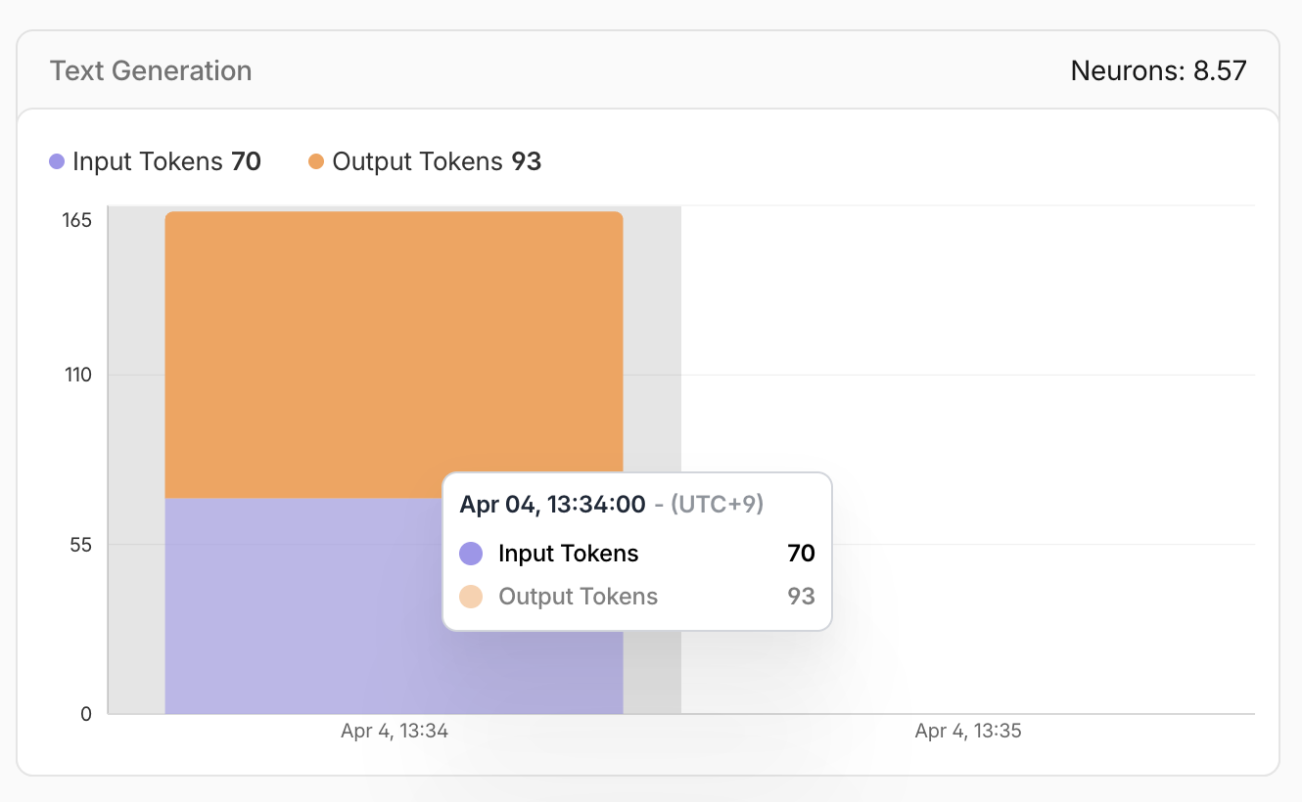Click the purple dot in the tooltip
This screenshot has height=802, width=1302.
click(471, 554)
